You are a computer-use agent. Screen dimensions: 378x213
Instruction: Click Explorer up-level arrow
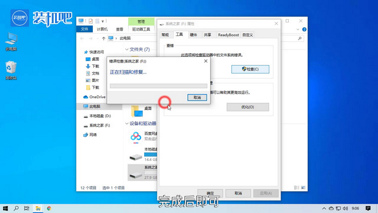tap(104, 38)
